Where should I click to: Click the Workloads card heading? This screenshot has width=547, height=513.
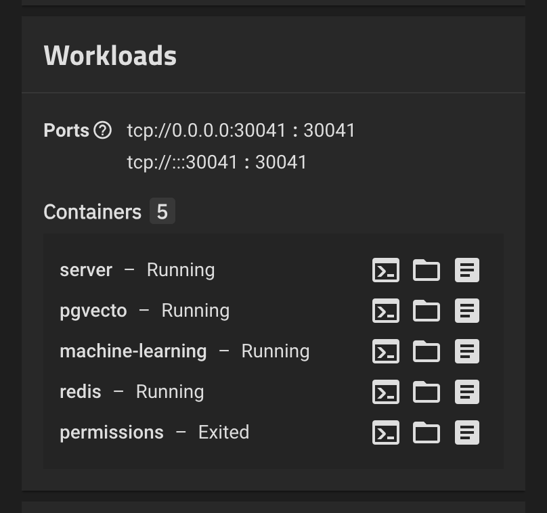[110, 55]
